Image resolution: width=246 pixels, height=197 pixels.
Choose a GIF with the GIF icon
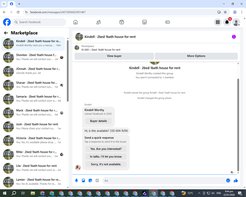97,181
